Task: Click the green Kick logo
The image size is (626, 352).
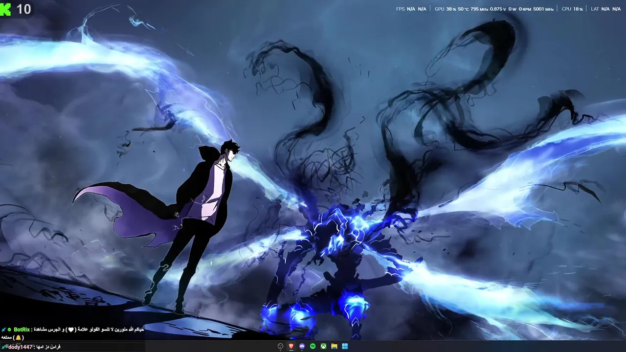Action: coord(5,9)
